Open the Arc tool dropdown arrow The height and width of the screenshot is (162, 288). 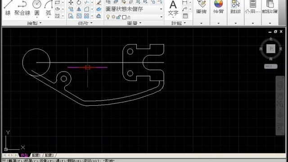[x=49, y=18]
